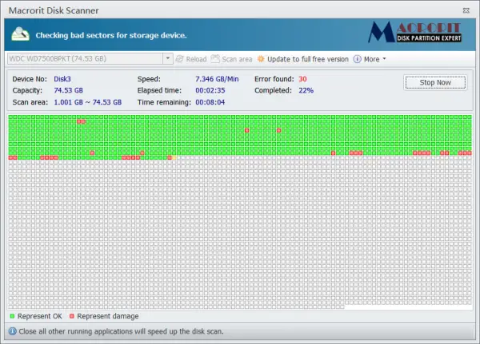Click the orange update star icon
This screenshot has height=344, width=480.
[x=261, y=59]
